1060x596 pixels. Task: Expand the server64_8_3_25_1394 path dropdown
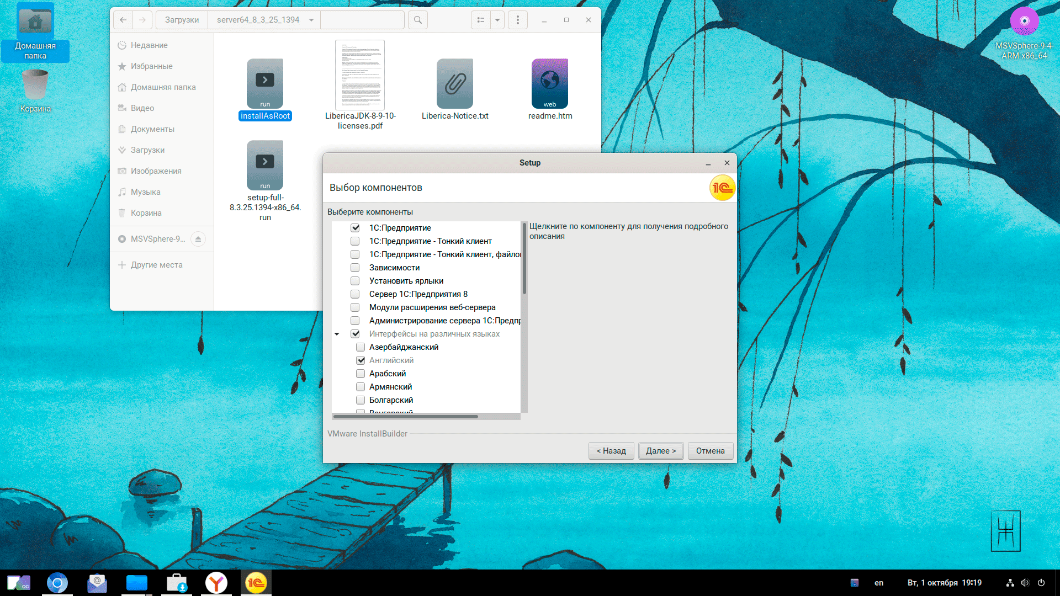click(311, 20)
